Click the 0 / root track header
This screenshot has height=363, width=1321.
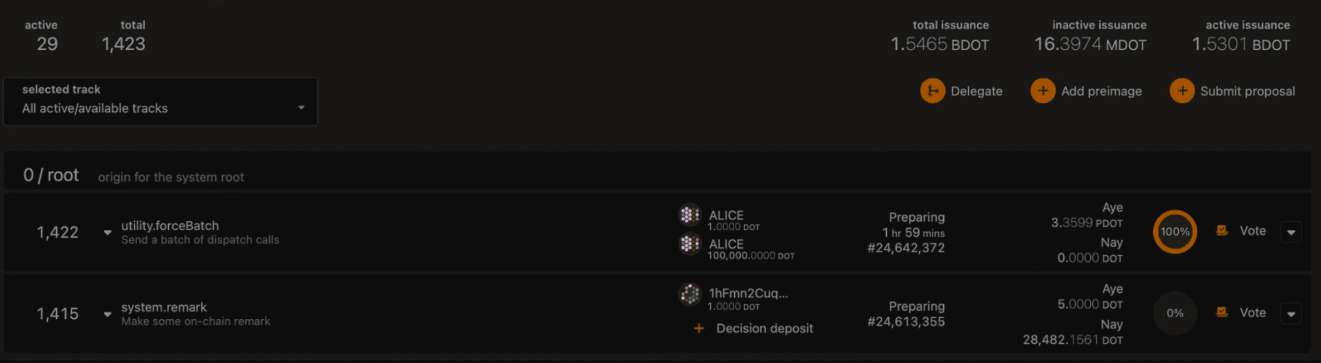[51, 175]
